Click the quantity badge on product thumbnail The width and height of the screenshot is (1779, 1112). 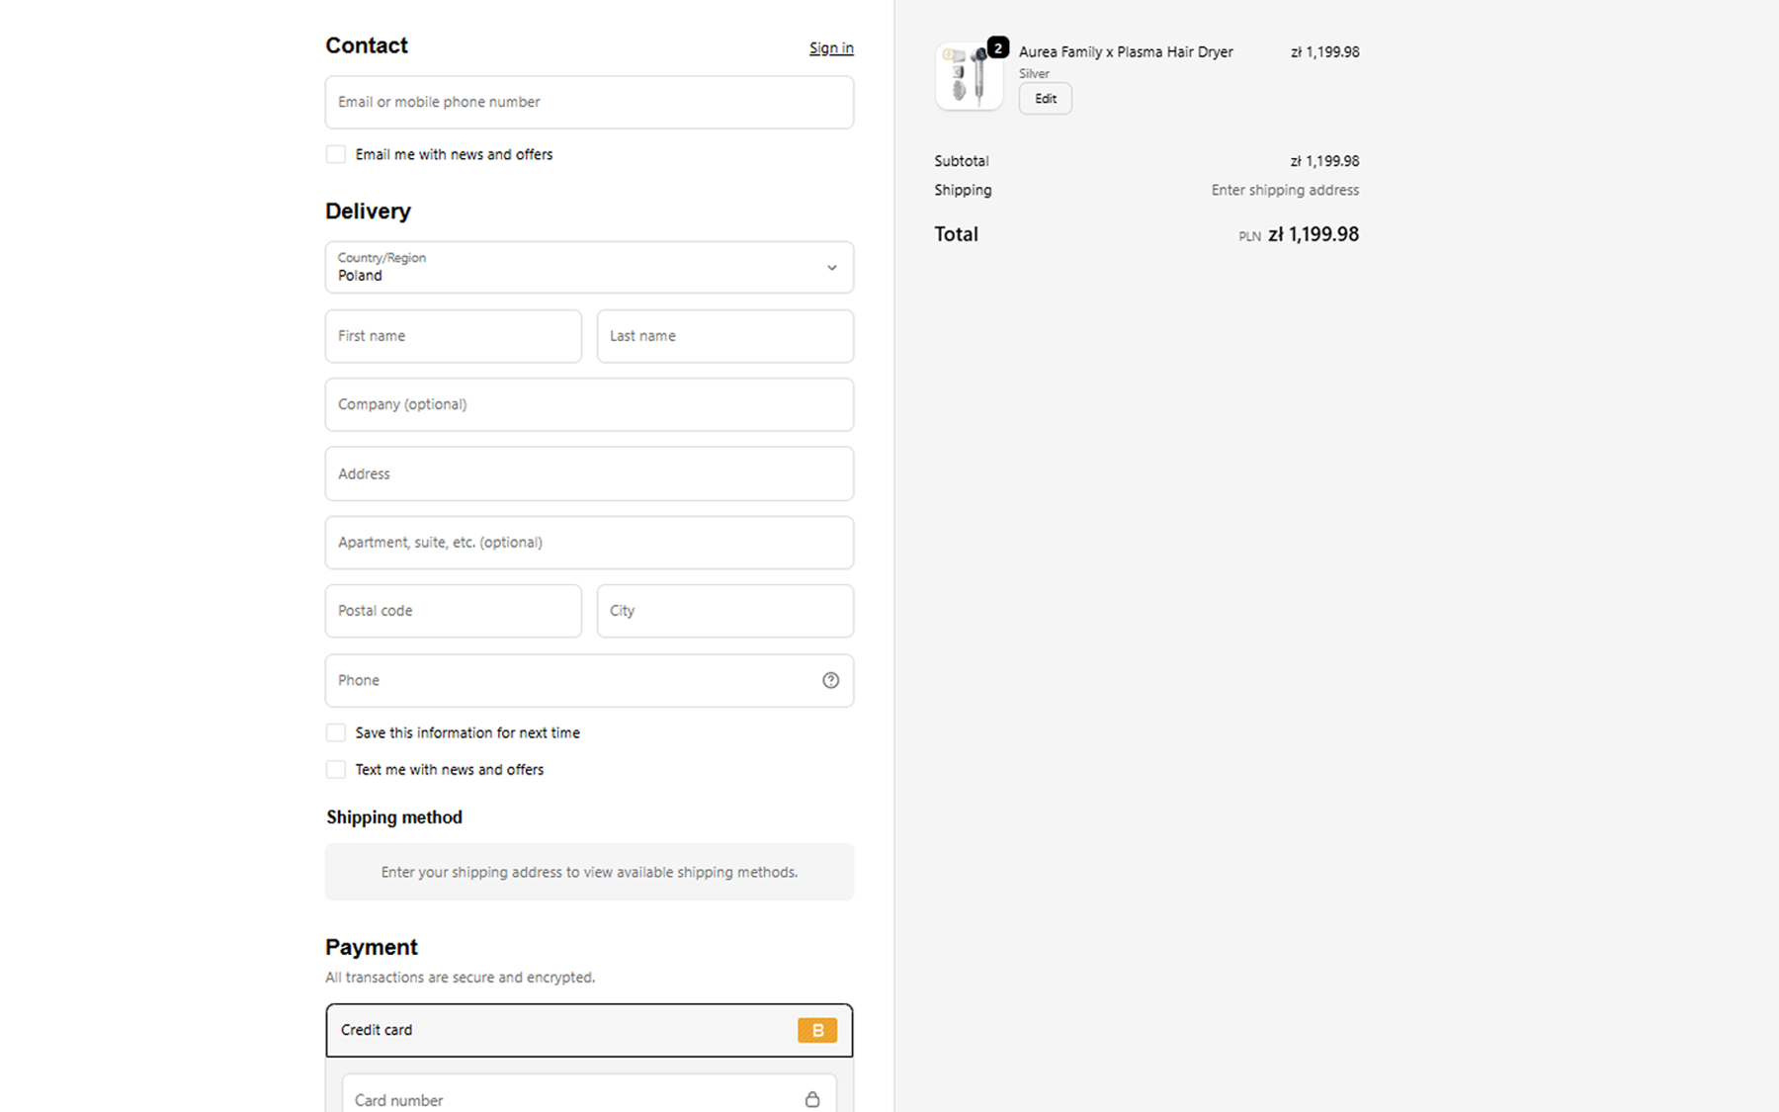(x=998, y=45)
